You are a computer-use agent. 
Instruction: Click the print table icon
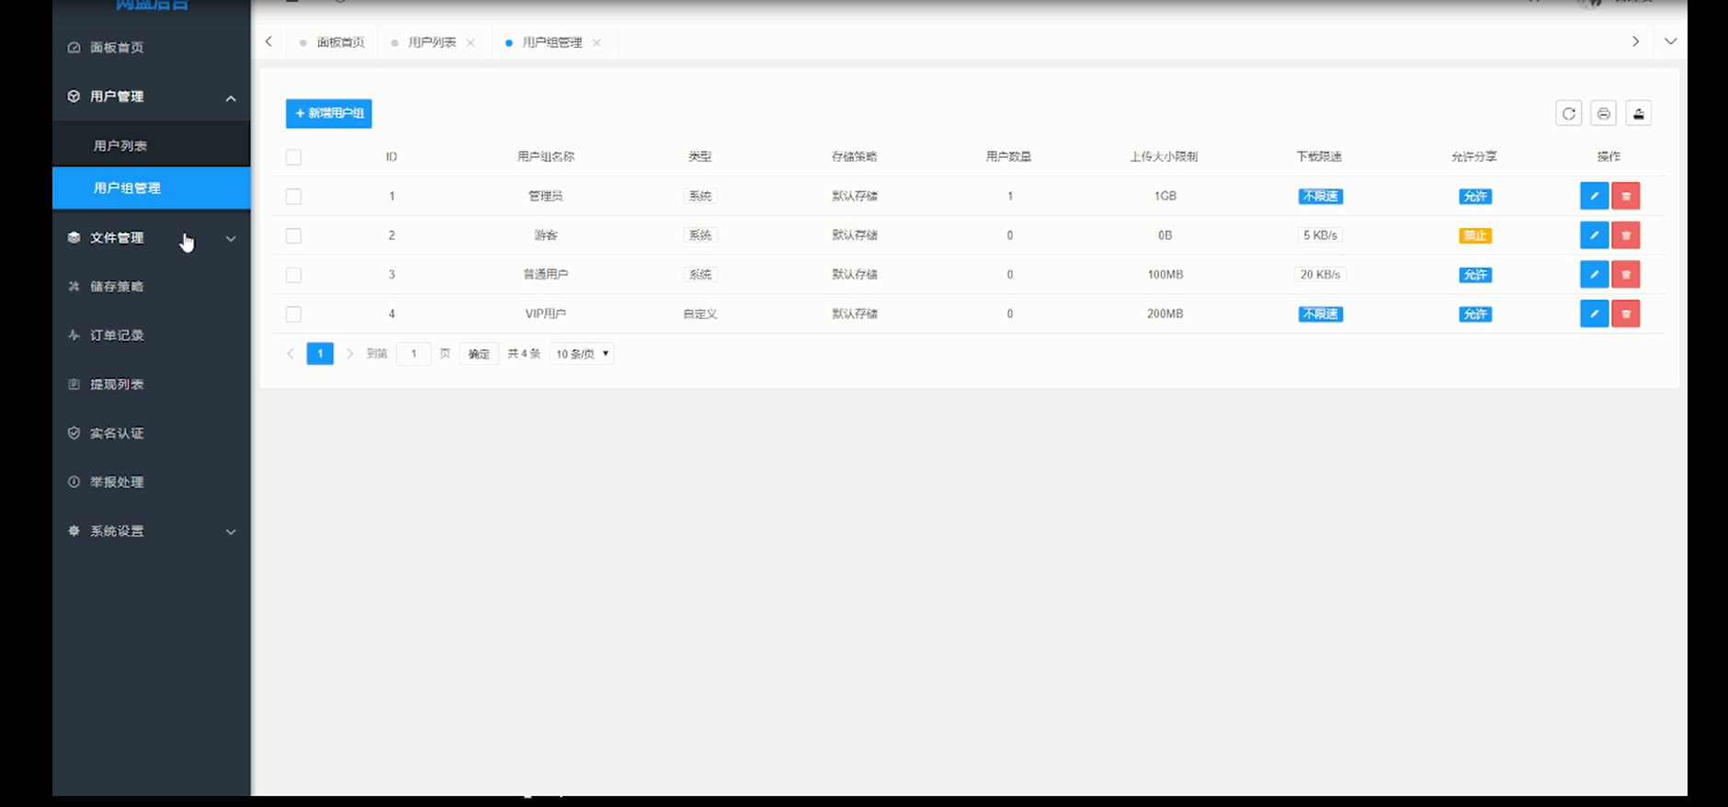click(1603, 114)
